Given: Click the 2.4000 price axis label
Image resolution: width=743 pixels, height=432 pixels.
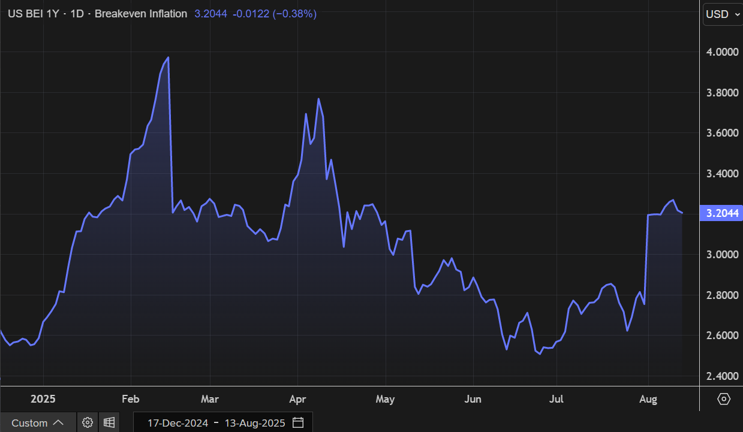Looking at the screenshot, I should [x=721, y=376].
